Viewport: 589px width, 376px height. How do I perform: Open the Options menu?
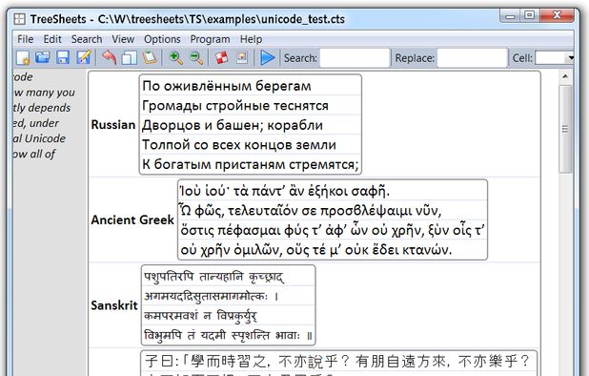(x=162, y=39)
